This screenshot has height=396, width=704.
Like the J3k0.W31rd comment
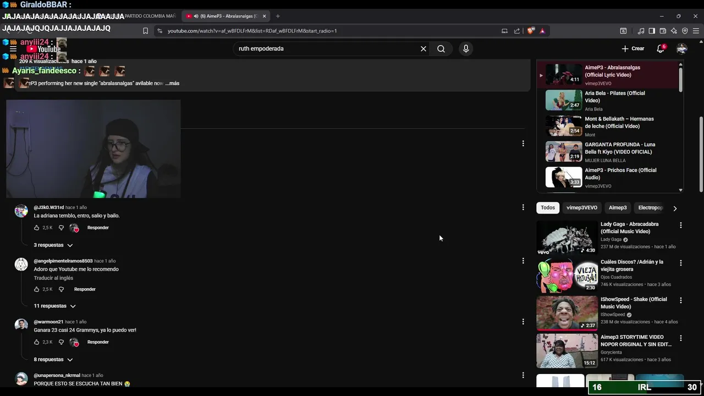pyautogui.click(x=37, y=228)
